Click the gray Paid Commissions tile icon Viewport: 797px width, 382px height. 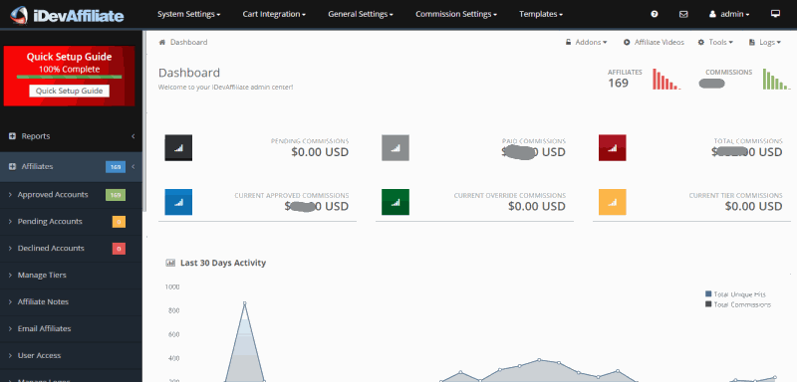click(x=396, y=147)
